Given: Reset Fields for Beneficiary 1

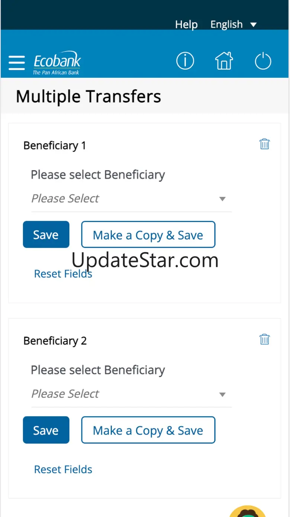Looking at the screenshot, I should point(63,274).
